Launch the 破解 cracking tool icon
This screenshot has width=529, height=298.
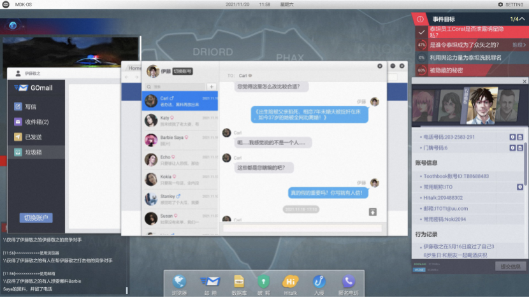(x=263, y=282)
